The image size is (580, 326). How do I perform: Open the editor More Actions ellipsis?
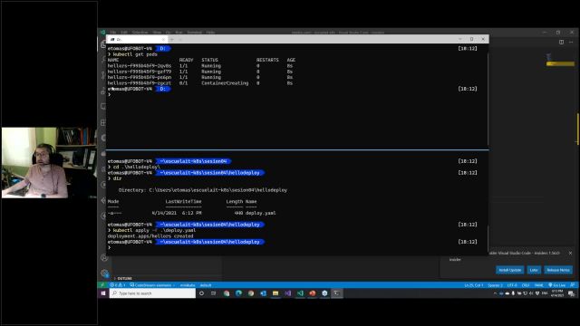pos(571,43)
